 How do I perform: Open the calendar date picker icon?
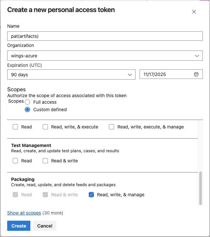tap(196, 74)
